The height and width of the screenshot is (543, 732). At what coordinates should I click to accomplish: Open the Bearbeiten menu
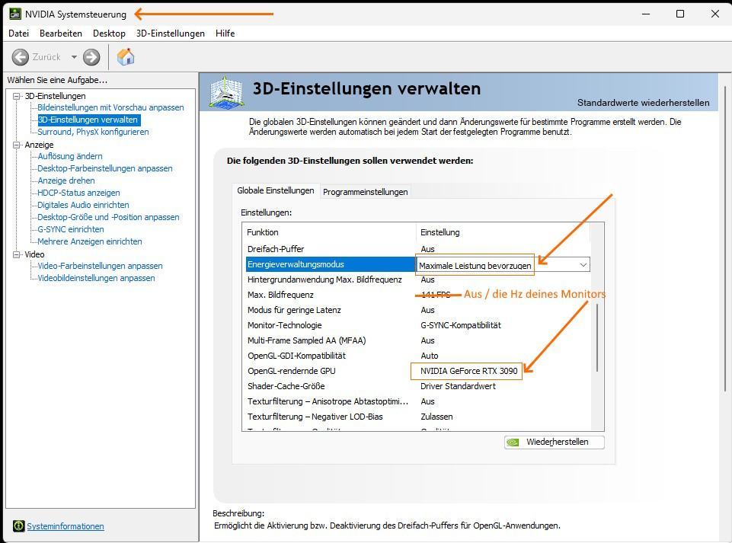point(61,34)
